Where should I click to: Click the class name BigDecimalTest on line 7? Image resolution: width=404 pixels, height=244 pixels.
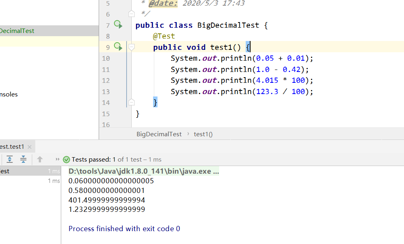click(228, 25)
